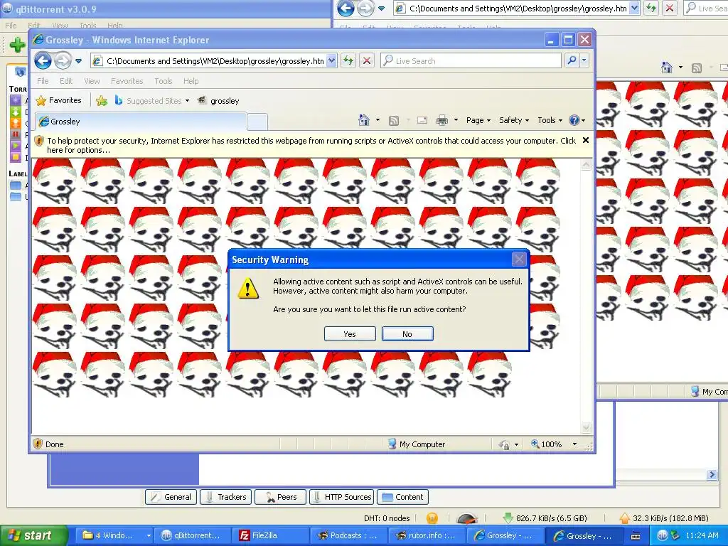Open the dropdown arrow beside the Print icon
This screenshot has width=728, height=546.
[x=456, y=120]
